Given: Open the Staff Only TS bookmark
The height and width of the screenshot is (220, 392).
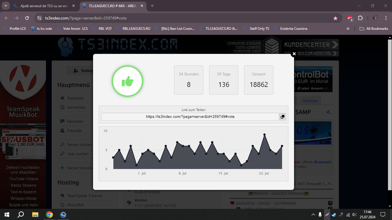Looking at the screenshot, I should tap(256, 28).
